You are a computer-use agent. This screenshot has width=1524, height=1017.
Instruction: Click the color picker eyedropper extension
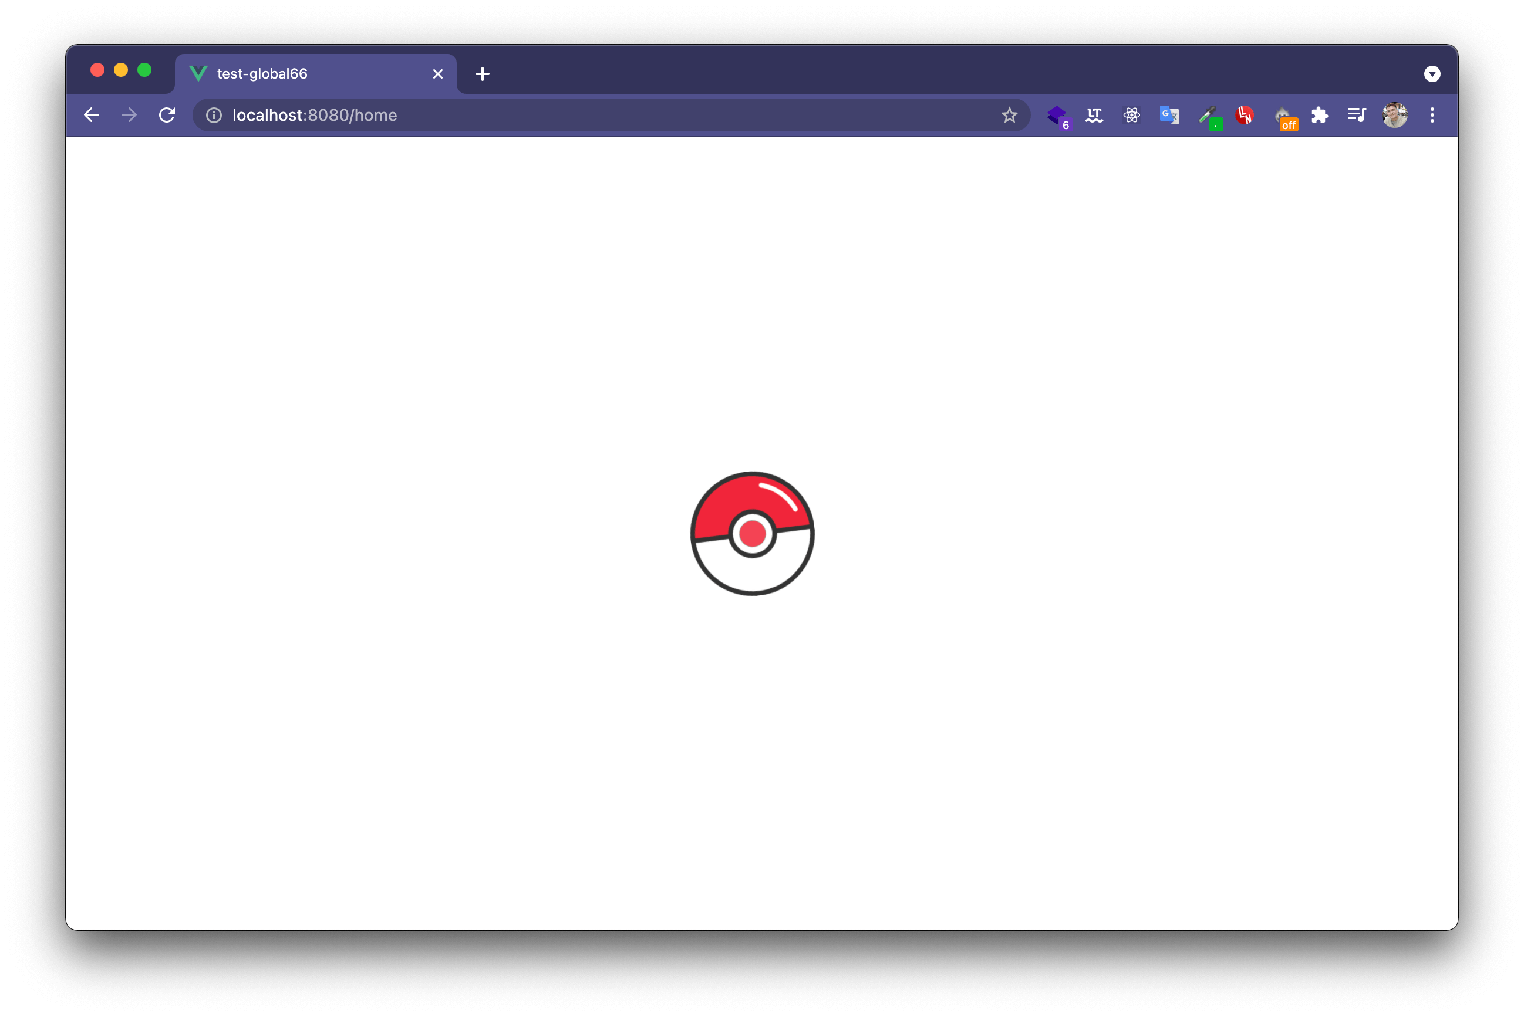1208,116
